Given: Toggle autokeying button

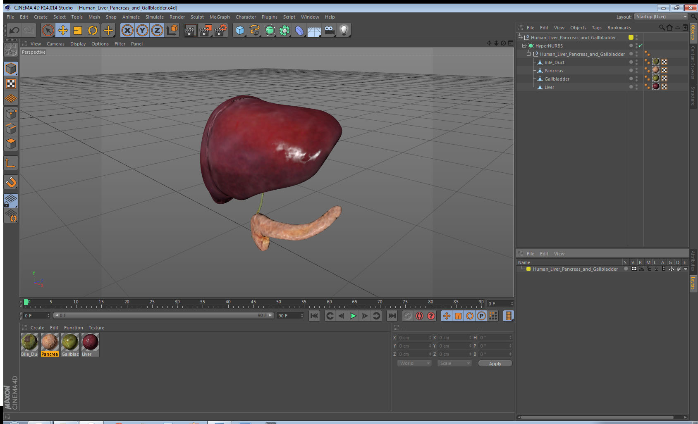Looking at the screenshot, I should (x=419, y=316).
